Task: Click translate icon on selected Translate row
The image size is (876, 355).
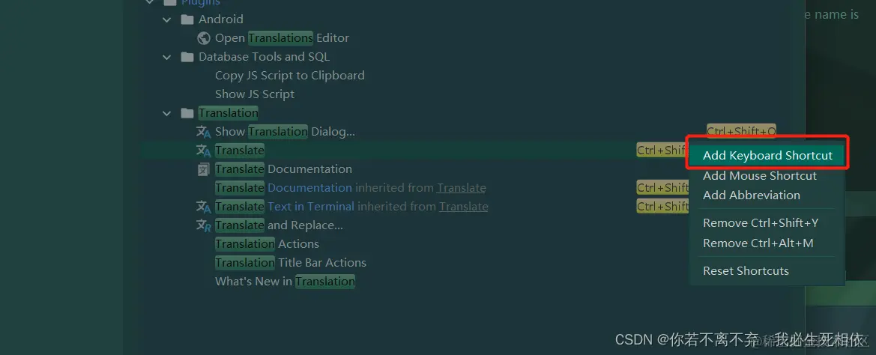Action: [203, 151]
